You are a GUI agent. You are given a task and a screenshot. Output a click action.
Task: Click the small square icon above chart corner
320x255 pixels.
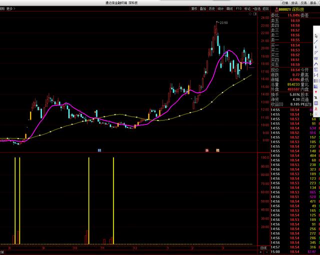pos(255,14)
